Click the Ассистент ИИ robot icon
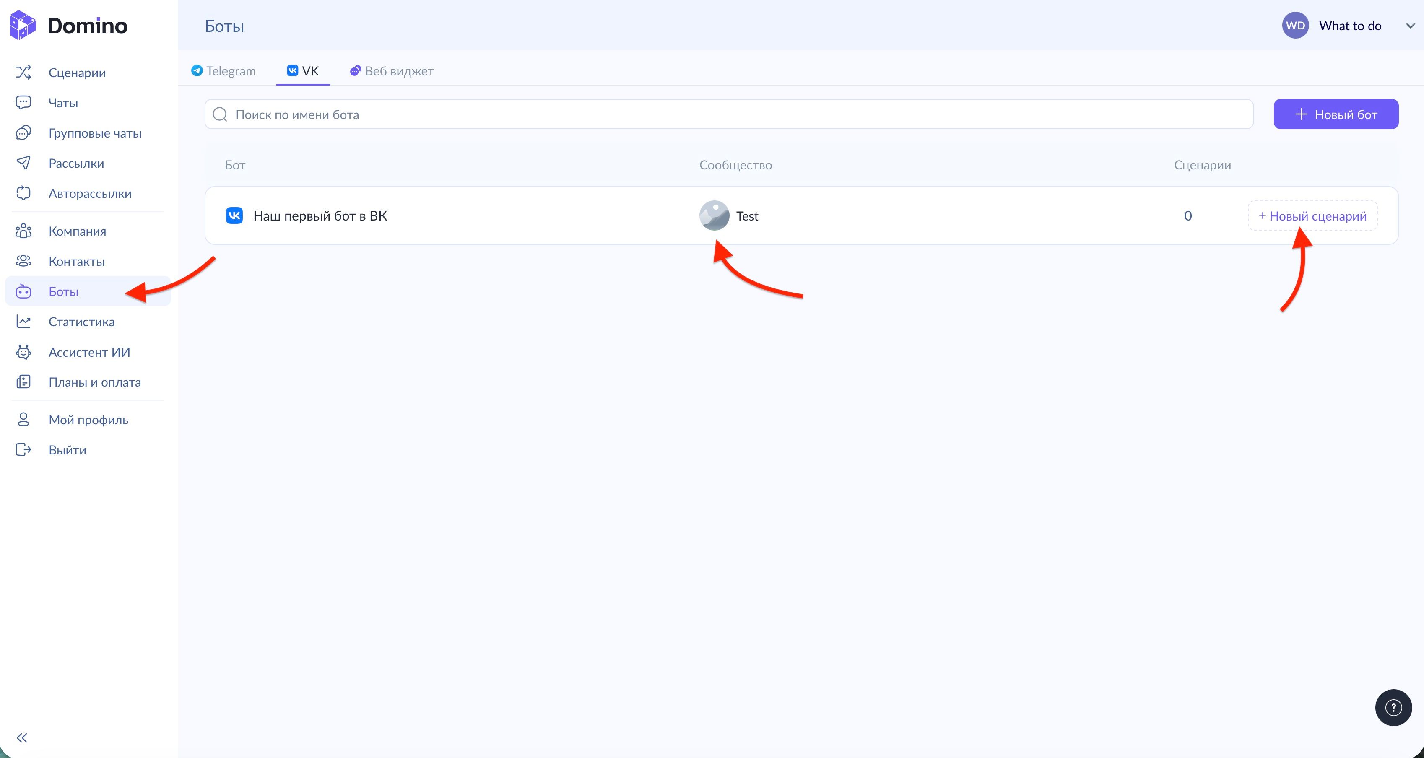The width and height of the screenshot is (1424, 758). [23, 352]
